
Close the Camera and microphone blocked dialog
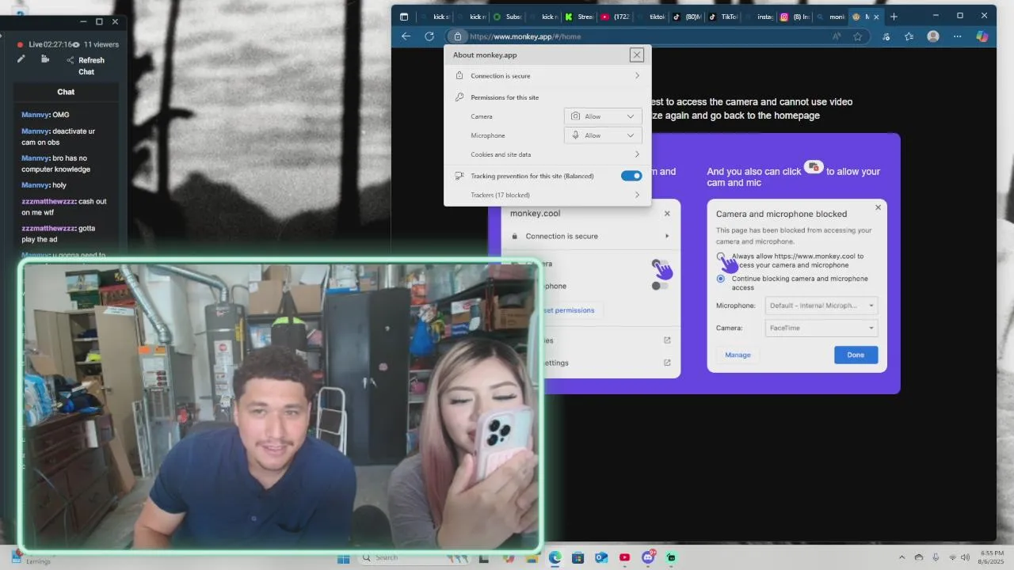point(878,207)
